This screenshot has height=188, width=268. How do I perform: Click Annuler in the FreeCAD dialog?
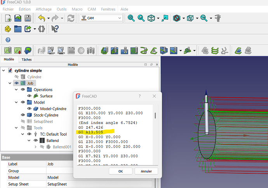coord(146,171)
